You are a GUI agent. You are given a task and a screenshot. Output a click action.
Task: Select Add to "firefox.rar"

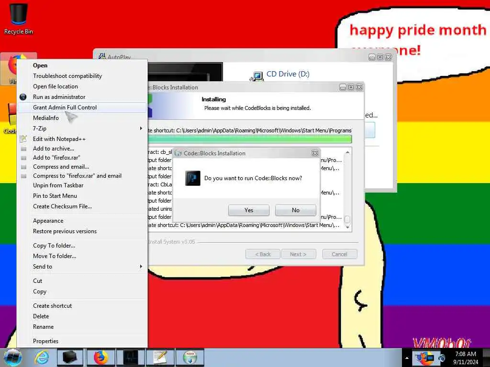point(82,158)
